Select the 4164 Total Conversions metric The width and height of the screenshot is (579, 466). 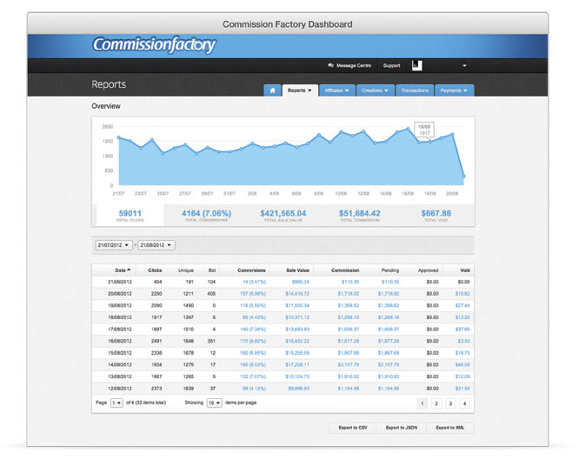pyautogui.click(x=206, y=216)
